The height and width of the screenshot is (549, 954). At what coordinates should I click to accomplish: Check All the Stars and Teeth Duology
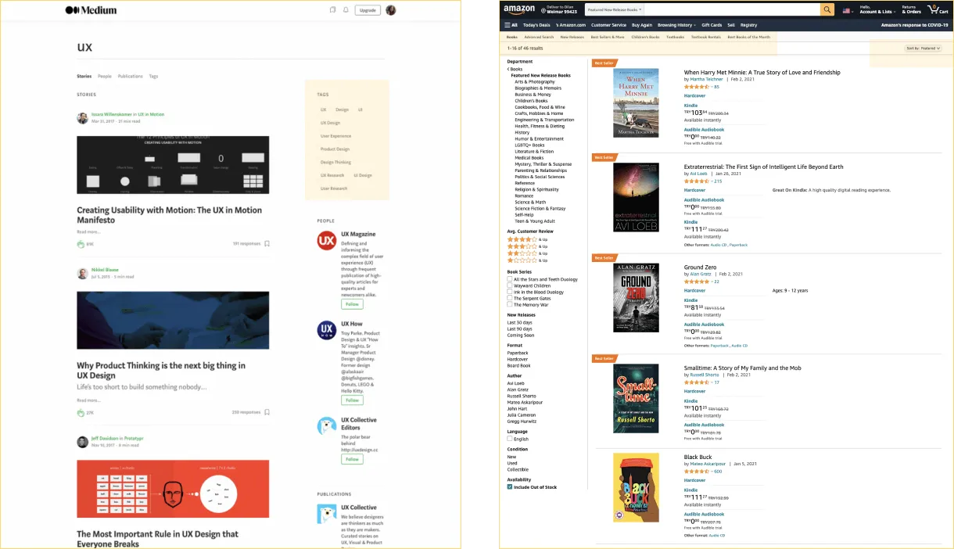tap(510, 279)
